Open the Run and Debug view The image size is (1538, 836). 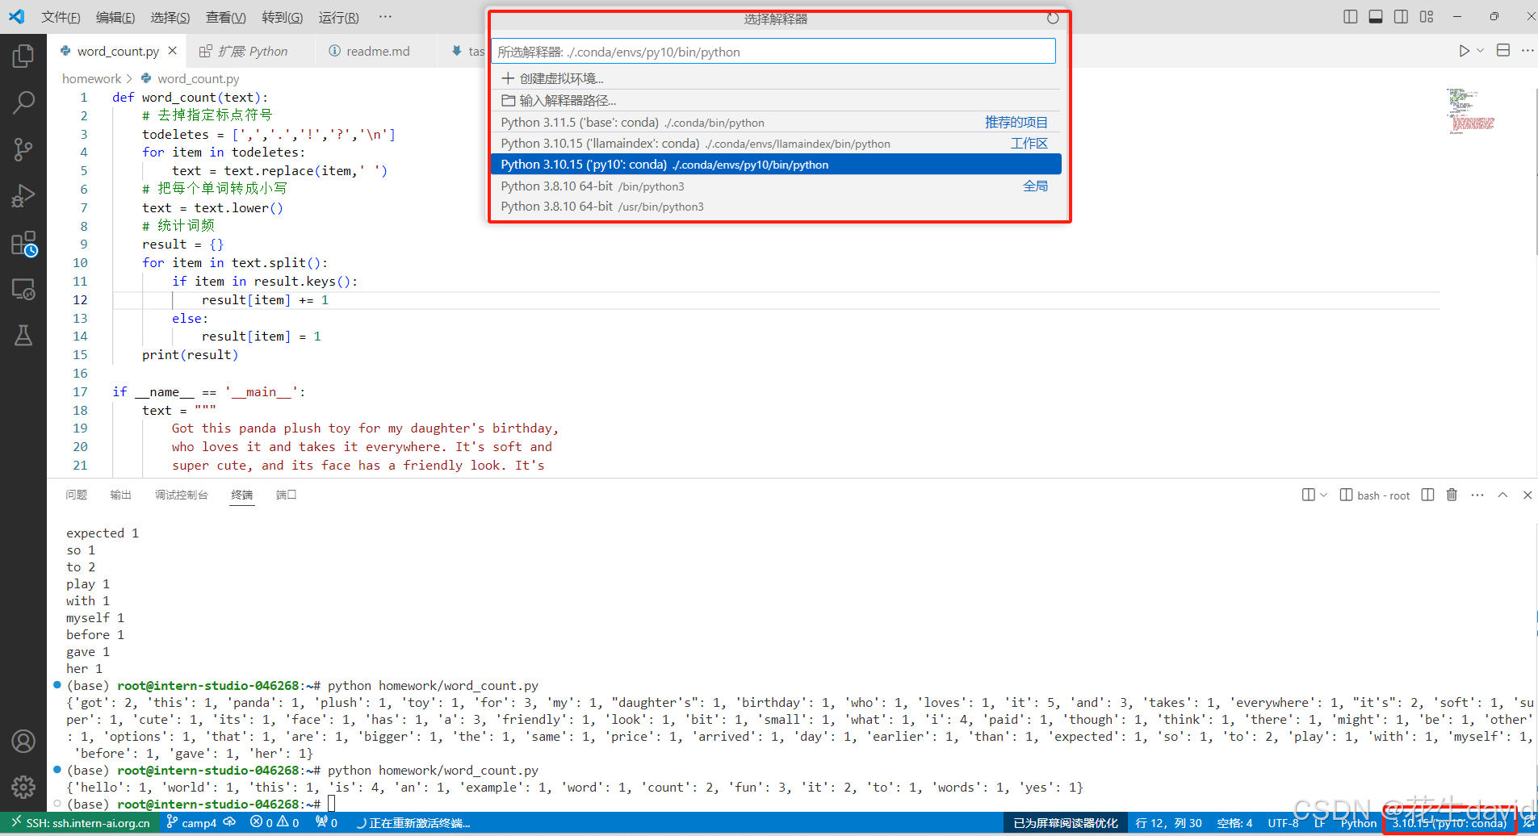tap(23, 196)
